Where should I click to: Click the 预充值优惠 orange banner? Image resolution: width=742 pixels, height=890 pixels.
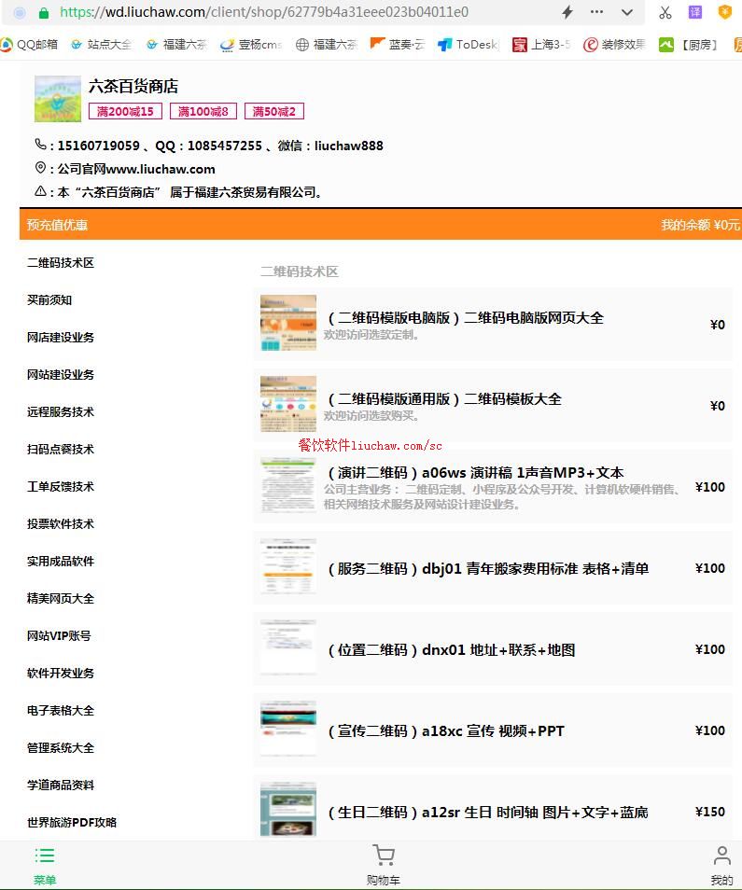(58, 225)
